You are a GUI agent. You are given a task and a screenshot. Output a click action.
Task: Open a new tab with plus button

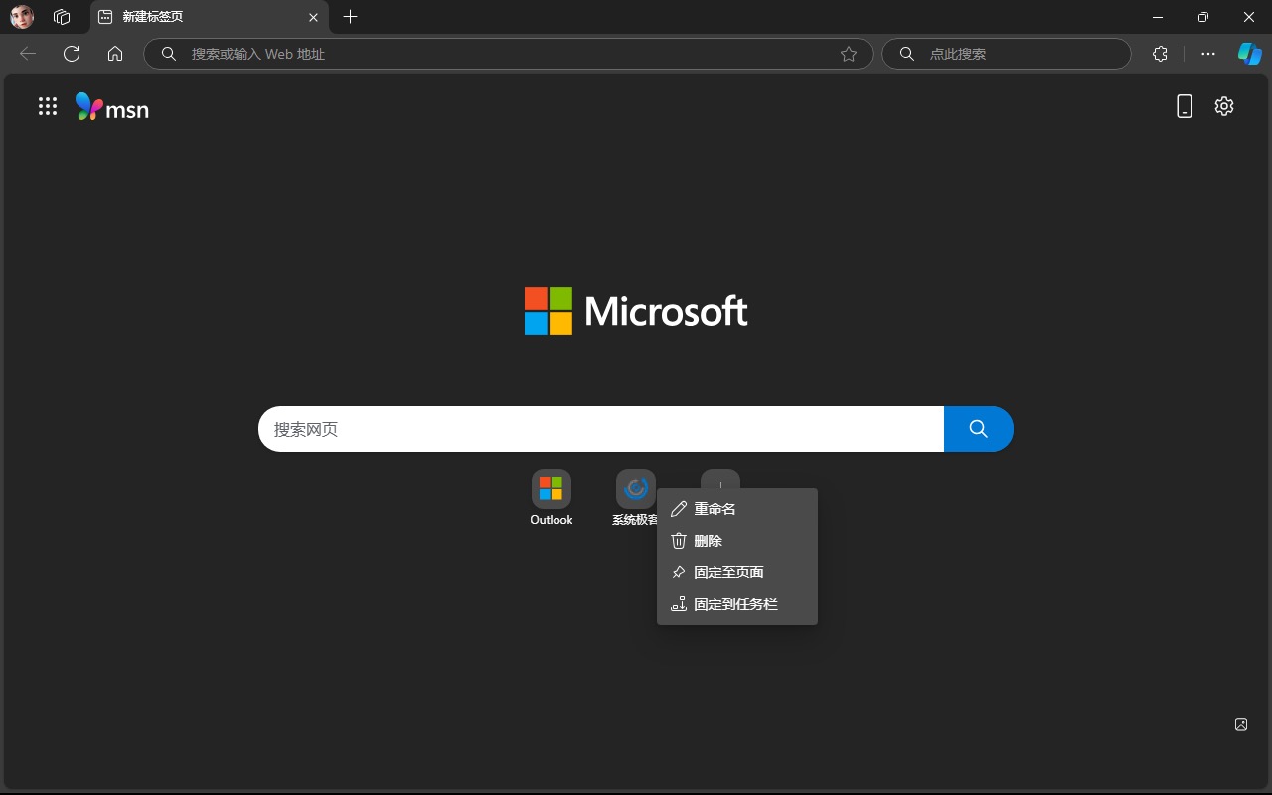coord(350,17)
